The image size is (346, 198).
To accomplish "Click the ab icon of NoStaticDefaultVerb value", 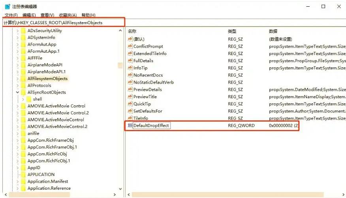I will click(x=130, y=82).
